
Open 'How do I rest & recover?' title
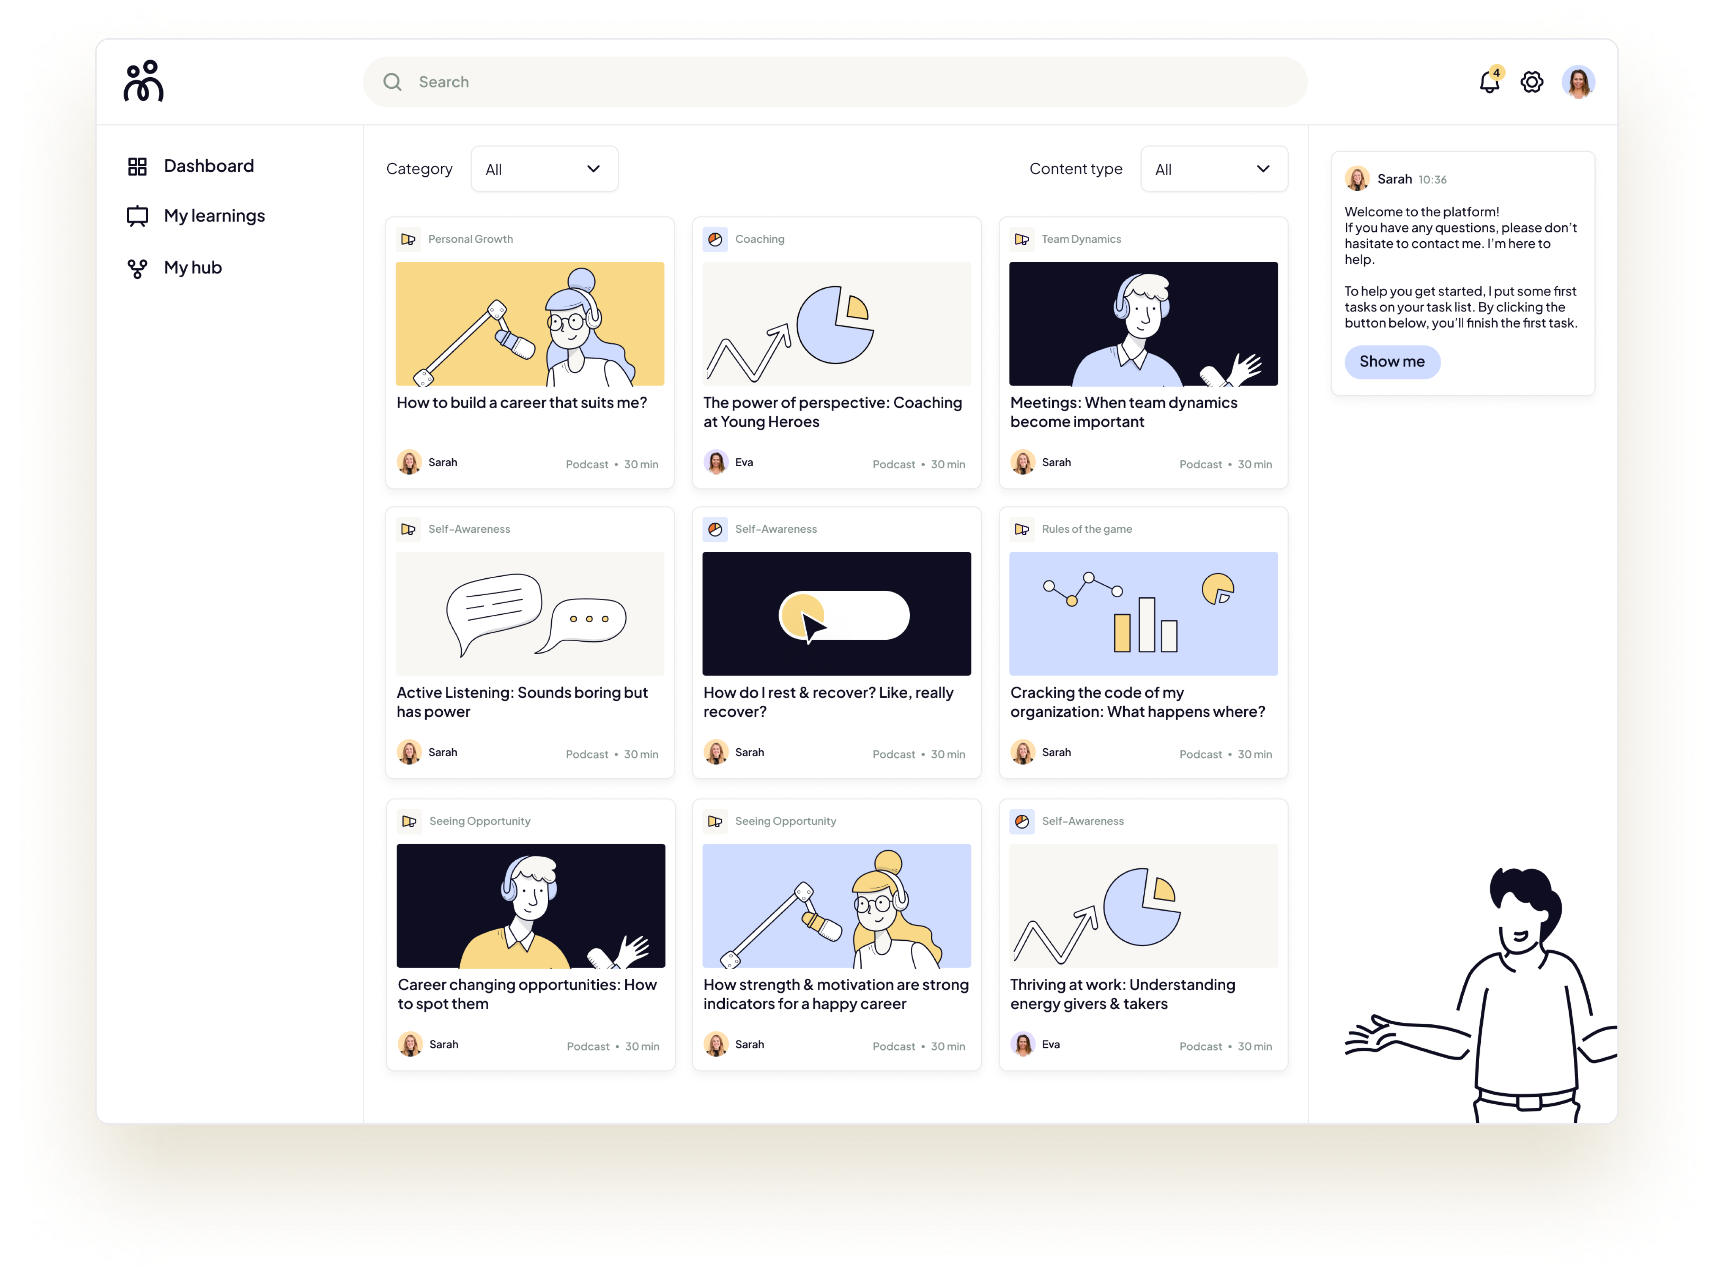(x=828, y=702)
